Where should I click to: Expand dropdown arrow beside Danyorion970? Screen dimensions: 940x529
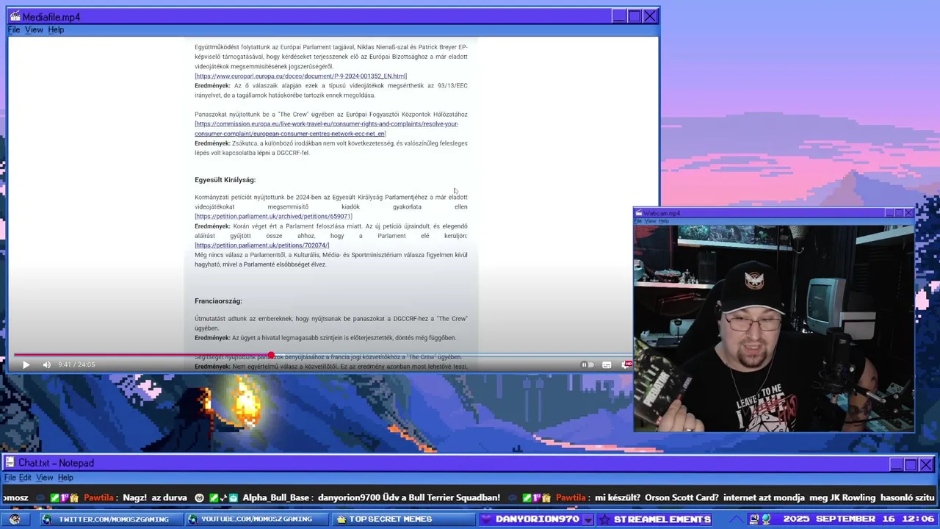tap(587, 519)
